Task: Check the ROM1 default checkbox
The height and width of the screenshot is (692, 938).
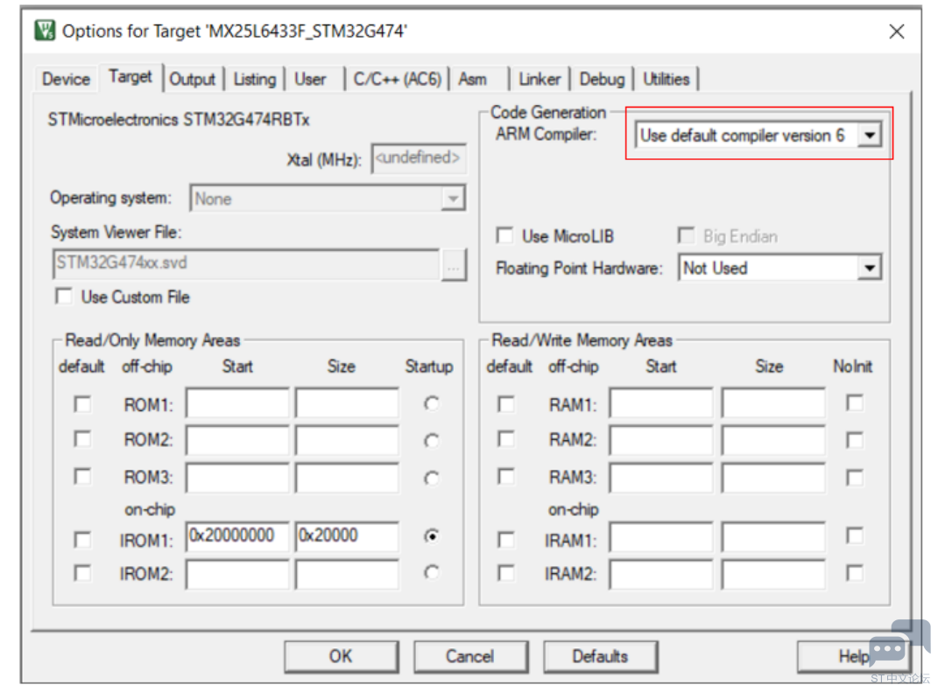Action: (82, 404)
